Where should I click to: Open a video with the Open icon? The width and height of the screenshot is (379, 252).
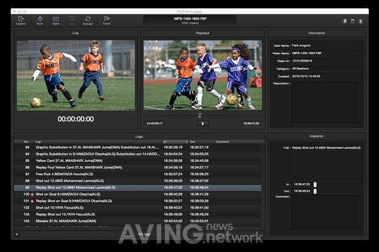point(56,21)
